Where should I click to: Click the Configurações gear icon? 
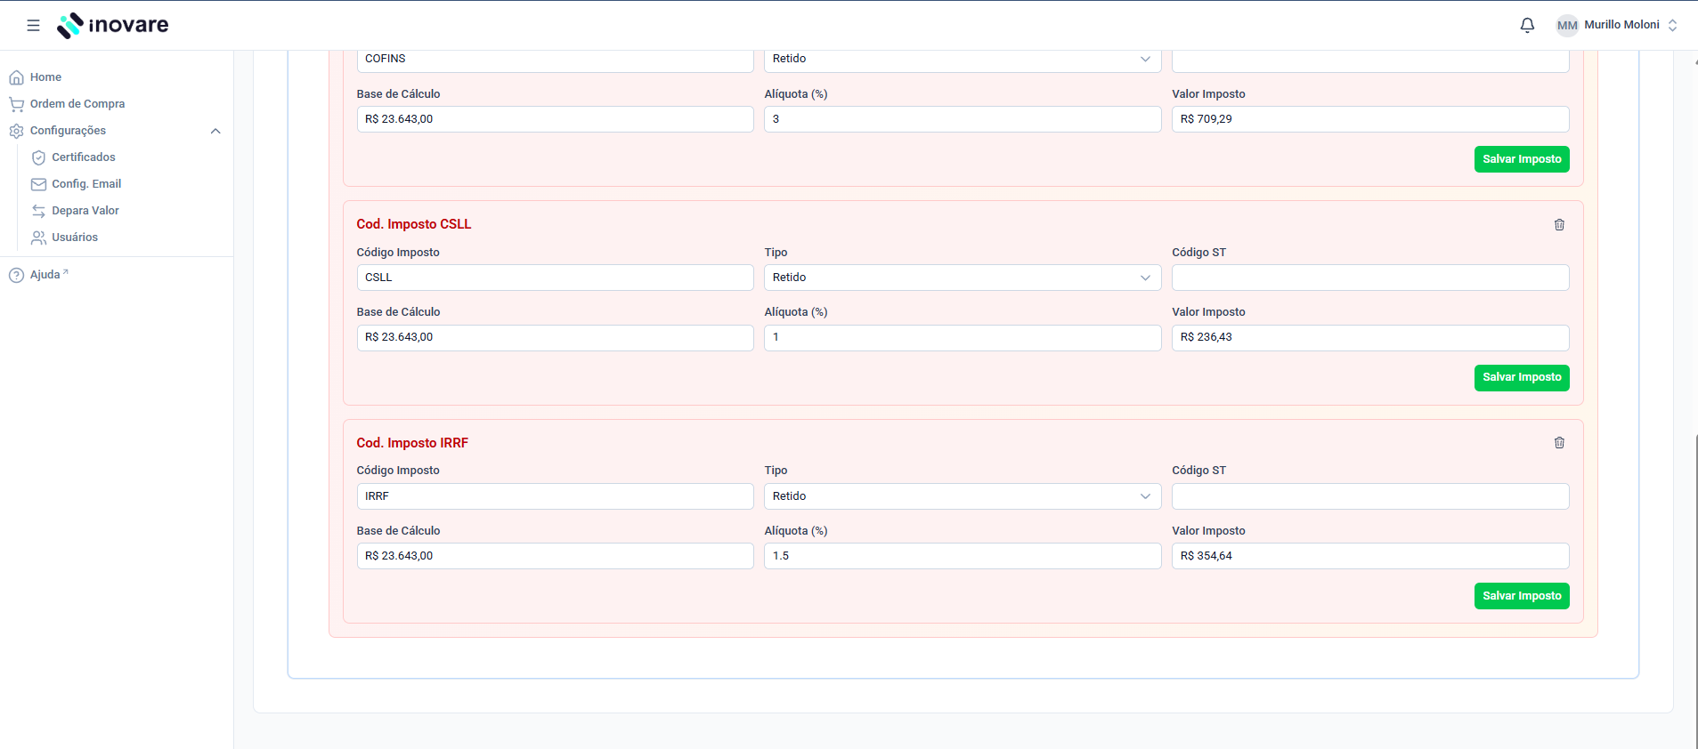point(16,131)
